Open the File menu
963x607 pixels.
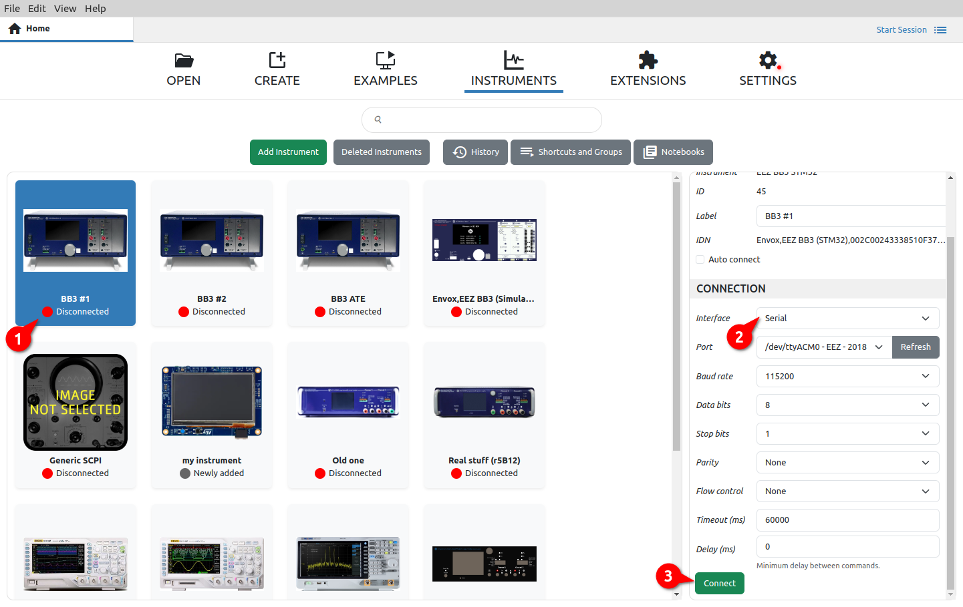pyautogui.click(x=12, y=9)
